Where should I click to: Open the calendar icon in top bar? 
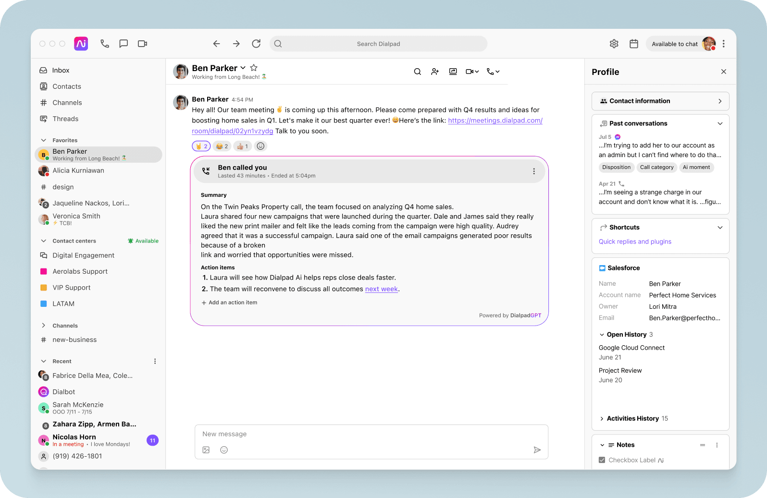634,44
